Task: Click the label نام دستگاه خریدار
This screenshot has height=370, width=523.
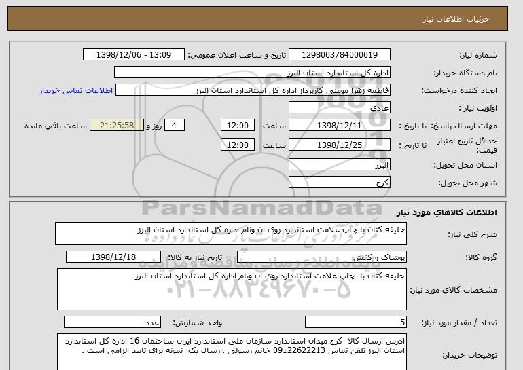Action: point(465,73)
